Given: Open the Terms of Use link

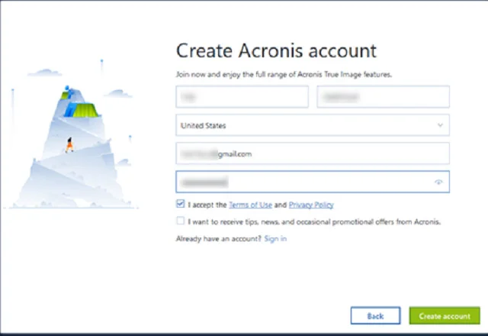Looking at the screenshot, I should (250, 205).
